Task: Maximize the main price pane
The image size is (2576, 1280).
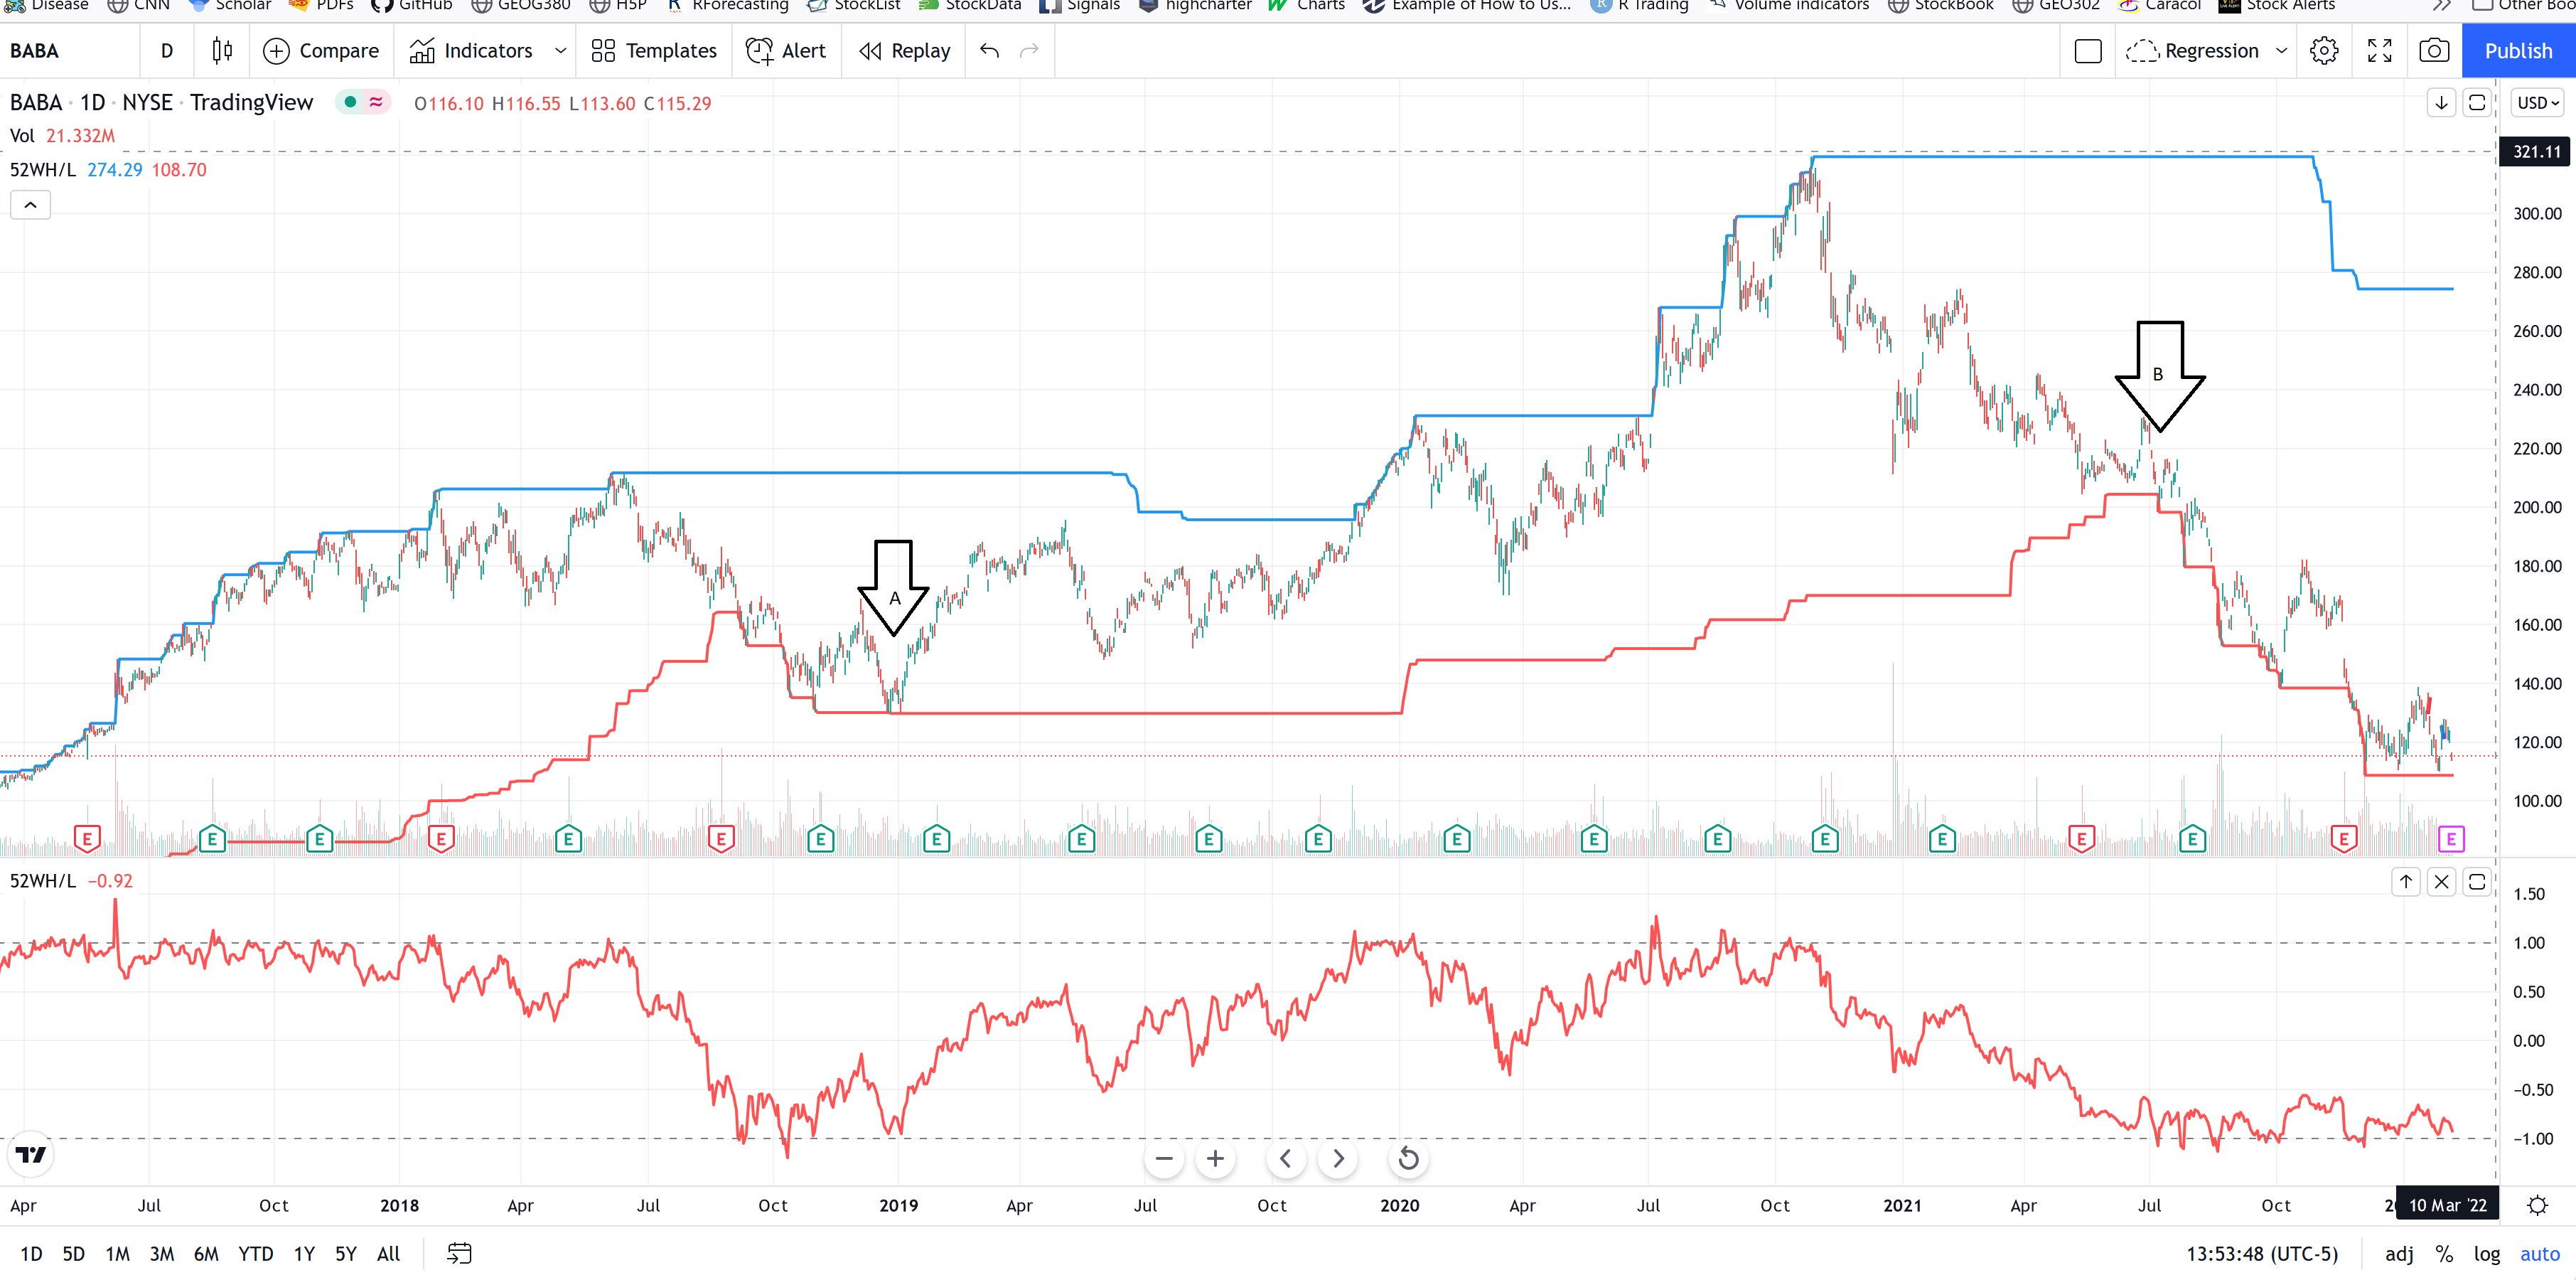Action: click(2477, 102)
